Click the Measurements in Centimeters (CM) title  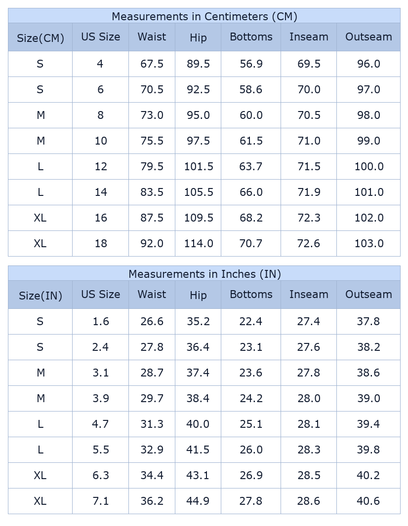204,17
